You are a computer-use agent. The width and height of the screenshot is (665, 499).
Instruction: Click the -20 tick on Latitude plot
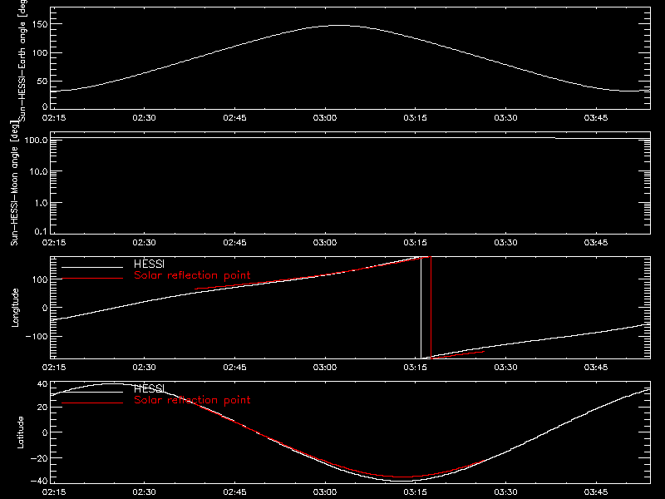[x=39, y=458]
